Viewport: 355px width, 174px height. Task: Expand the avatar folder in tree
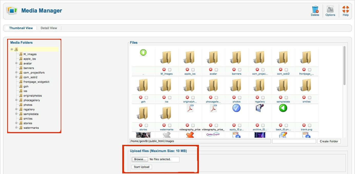tap(16, 63)
